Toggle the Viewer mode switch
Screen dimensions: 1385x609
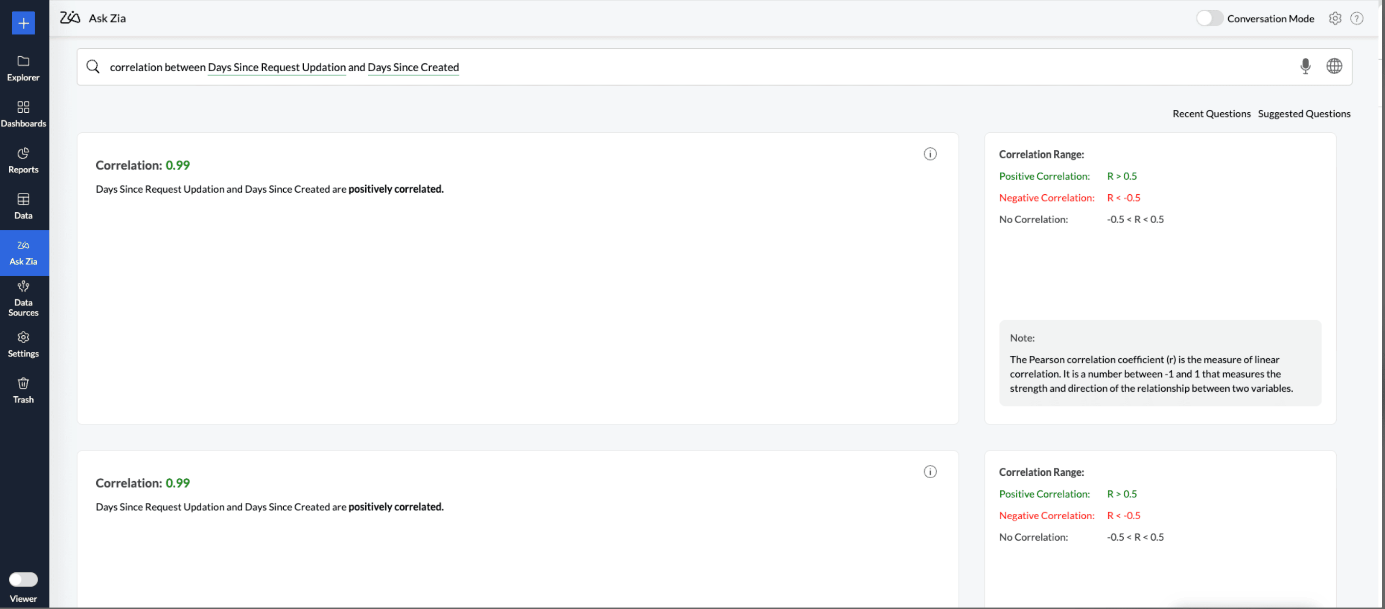click(23, 579)
